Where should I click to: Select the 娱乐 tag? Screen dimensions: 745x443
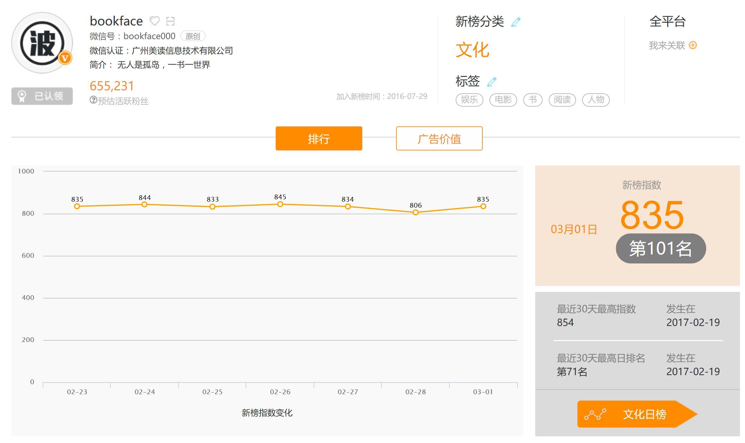(x=469, y=100)
